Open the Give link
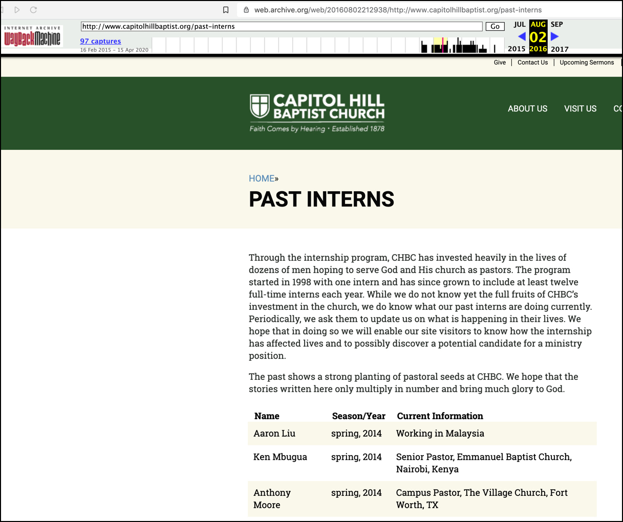 (500, 62)
